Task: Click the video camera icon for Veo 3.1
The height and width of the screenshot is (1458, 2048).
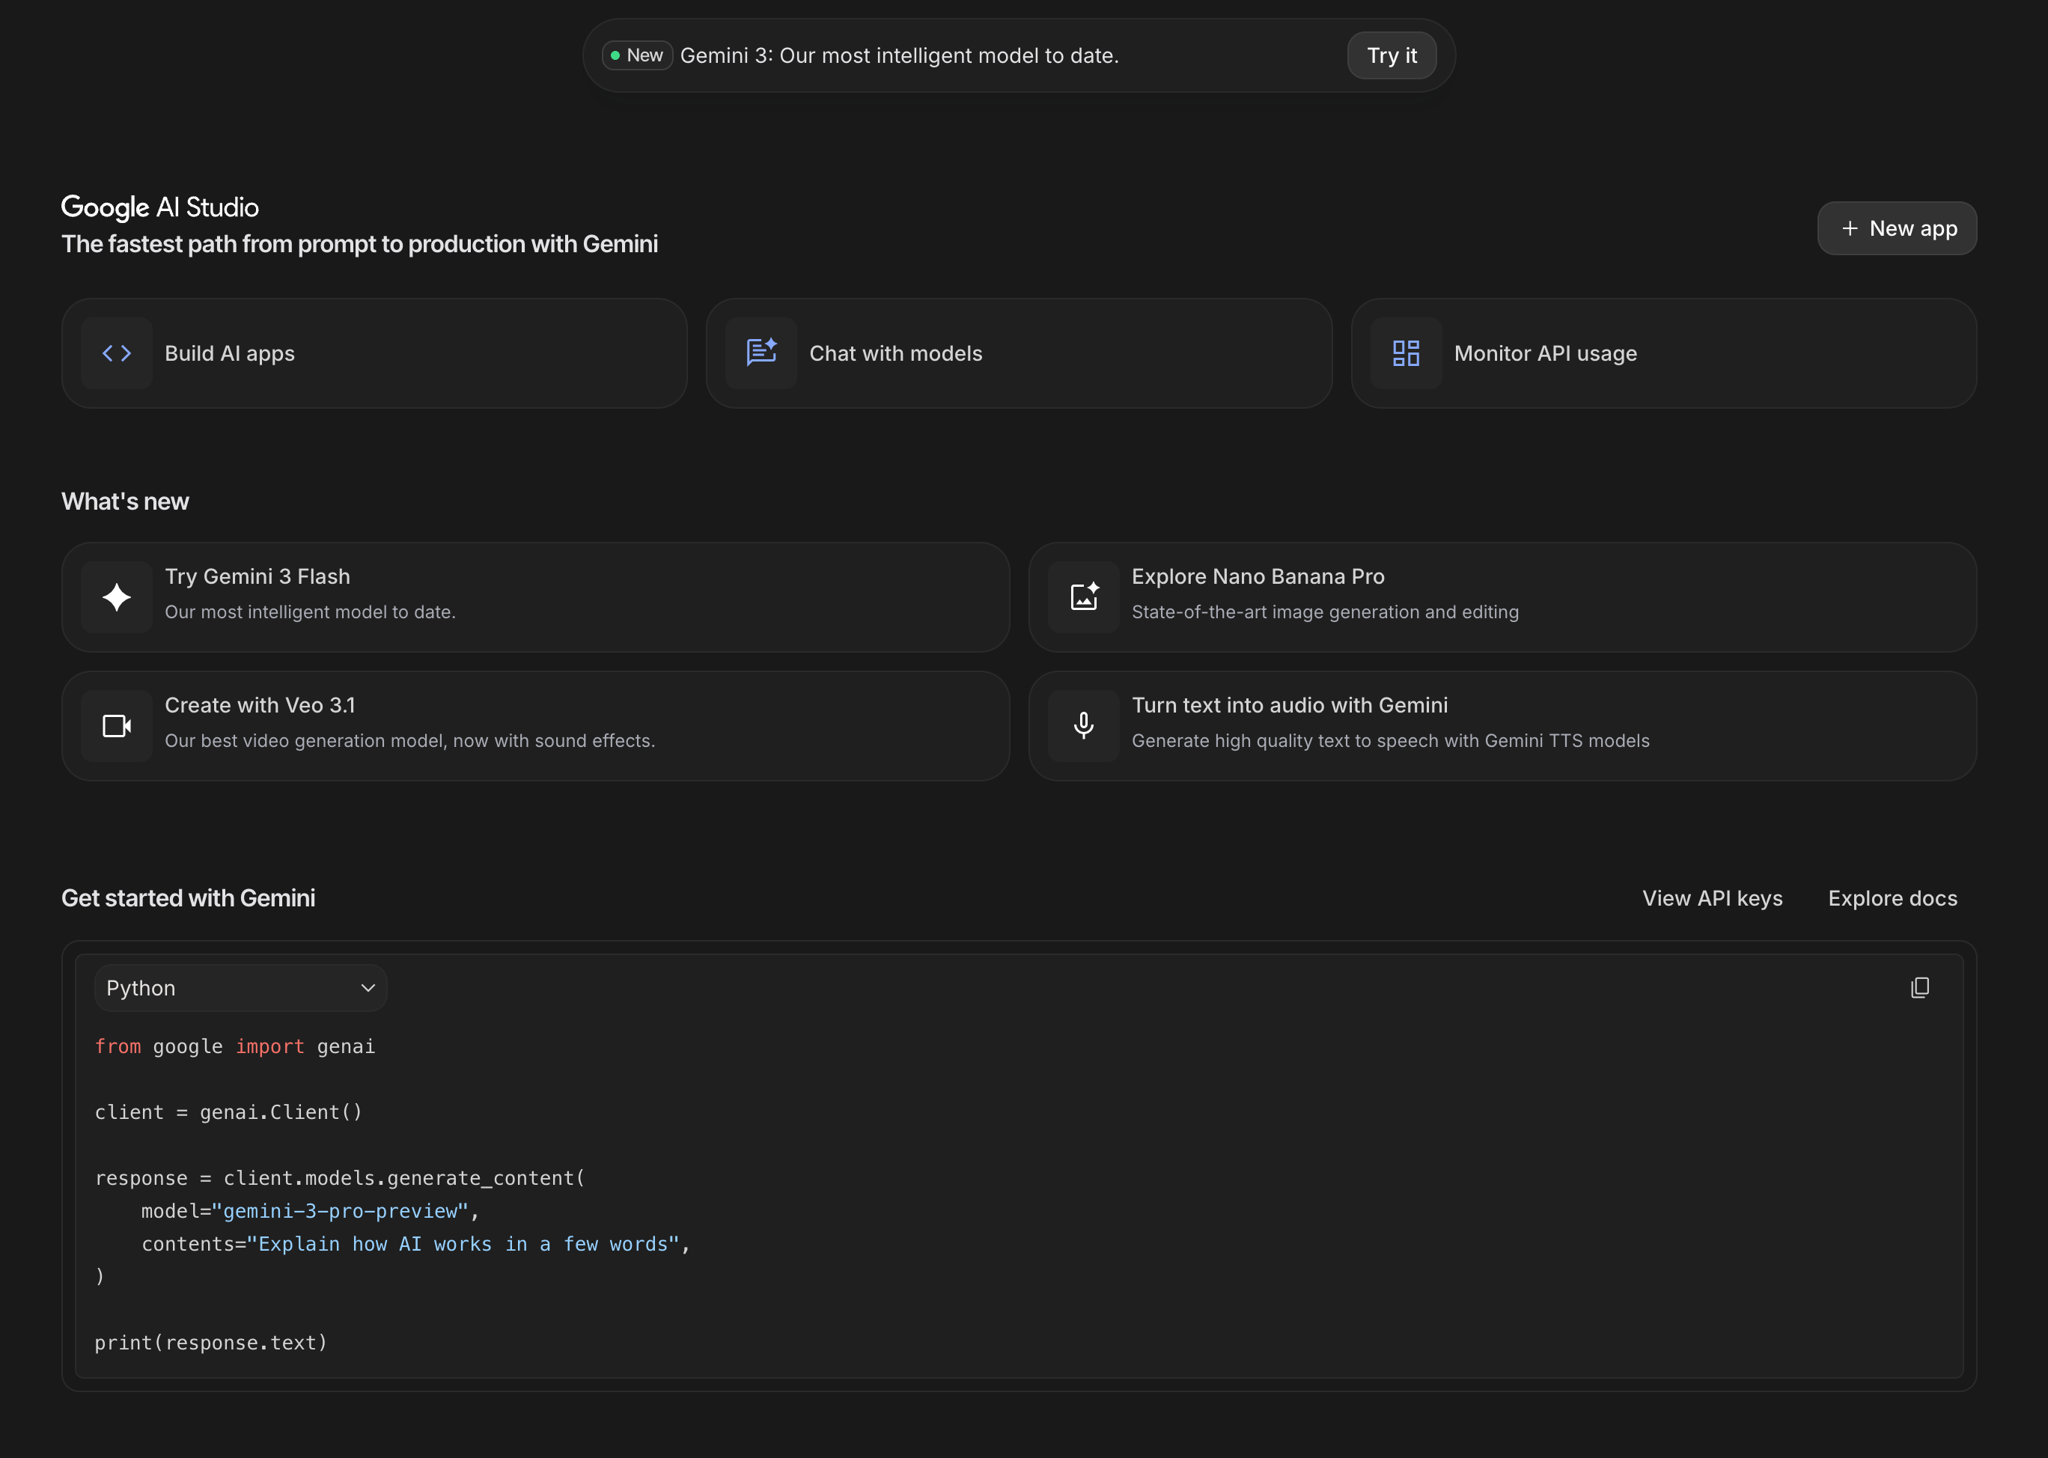Action: (x=116, y=725)
